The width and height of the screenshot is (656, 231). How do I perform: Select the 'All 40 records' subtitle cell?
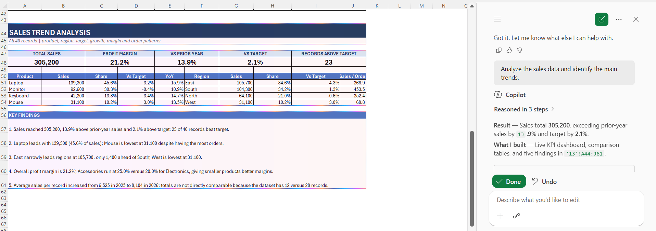point(187,41)
